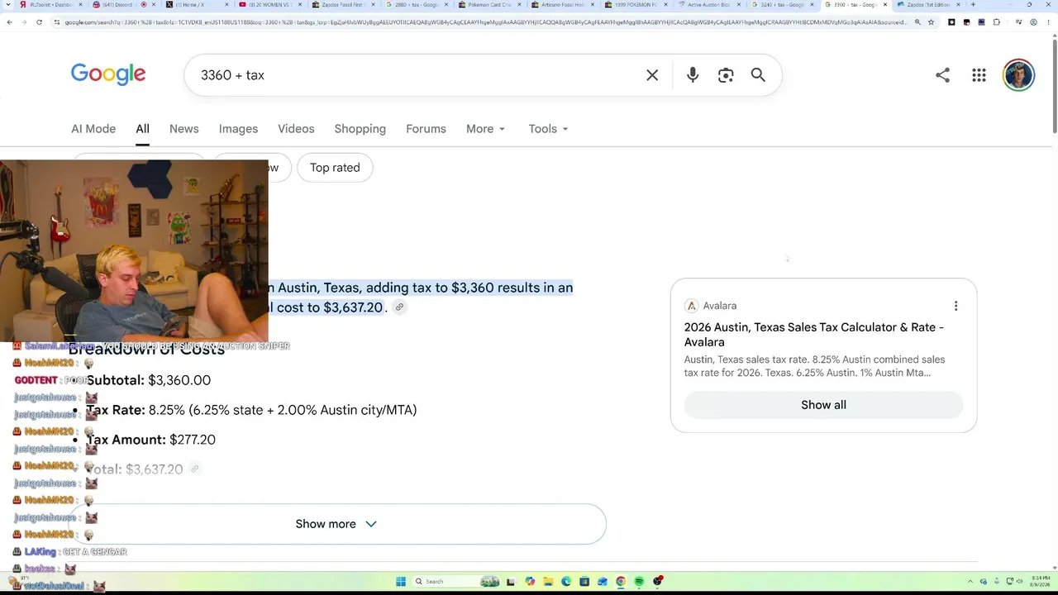The height and width of the screenshot is (595, 1058).
Task: Bookmark this page with the star icon
Action: point(931,22)
